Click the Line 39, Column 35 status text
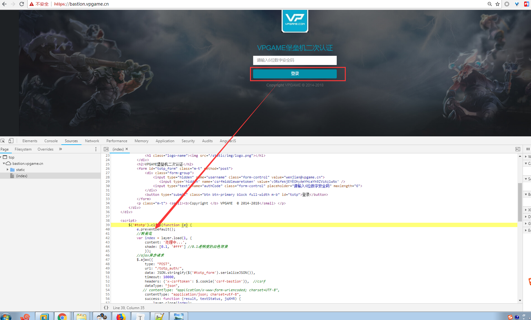The image size is (531, 320). [129, 308]
